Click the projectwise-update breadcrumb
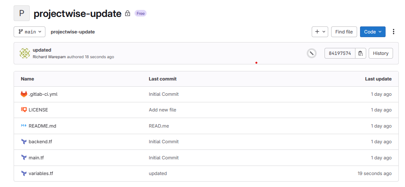The width and height of the screenshot is (405, 187). pyautogui.click(x=73, y=32)
